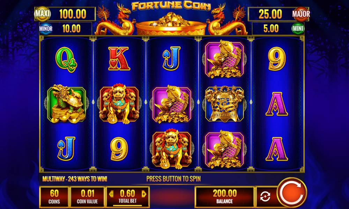
Task: Click the gold coin bowl at top
Action: click(x=171, y=24)
